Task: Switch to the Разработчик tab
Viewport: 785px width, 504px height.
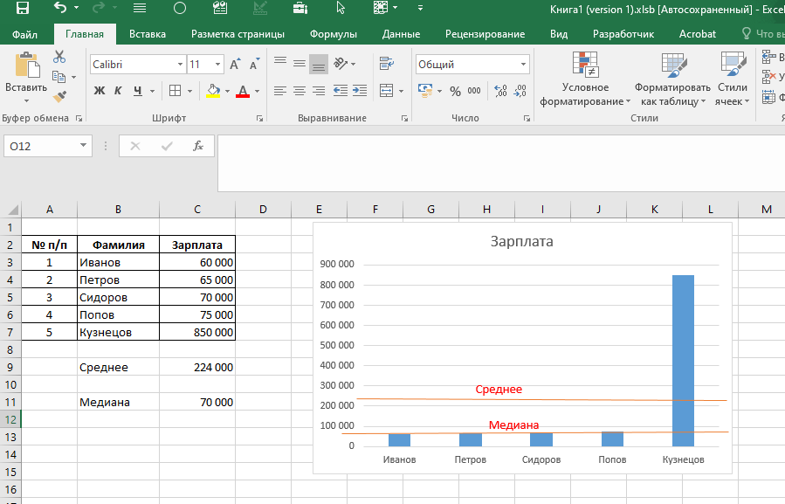Action: (x=623, y=34)
